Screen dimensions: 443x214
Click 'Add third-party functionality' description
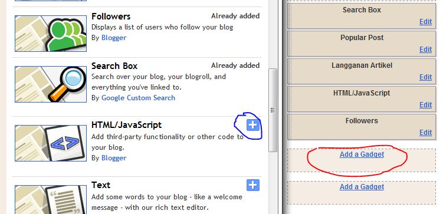[168, 142]
